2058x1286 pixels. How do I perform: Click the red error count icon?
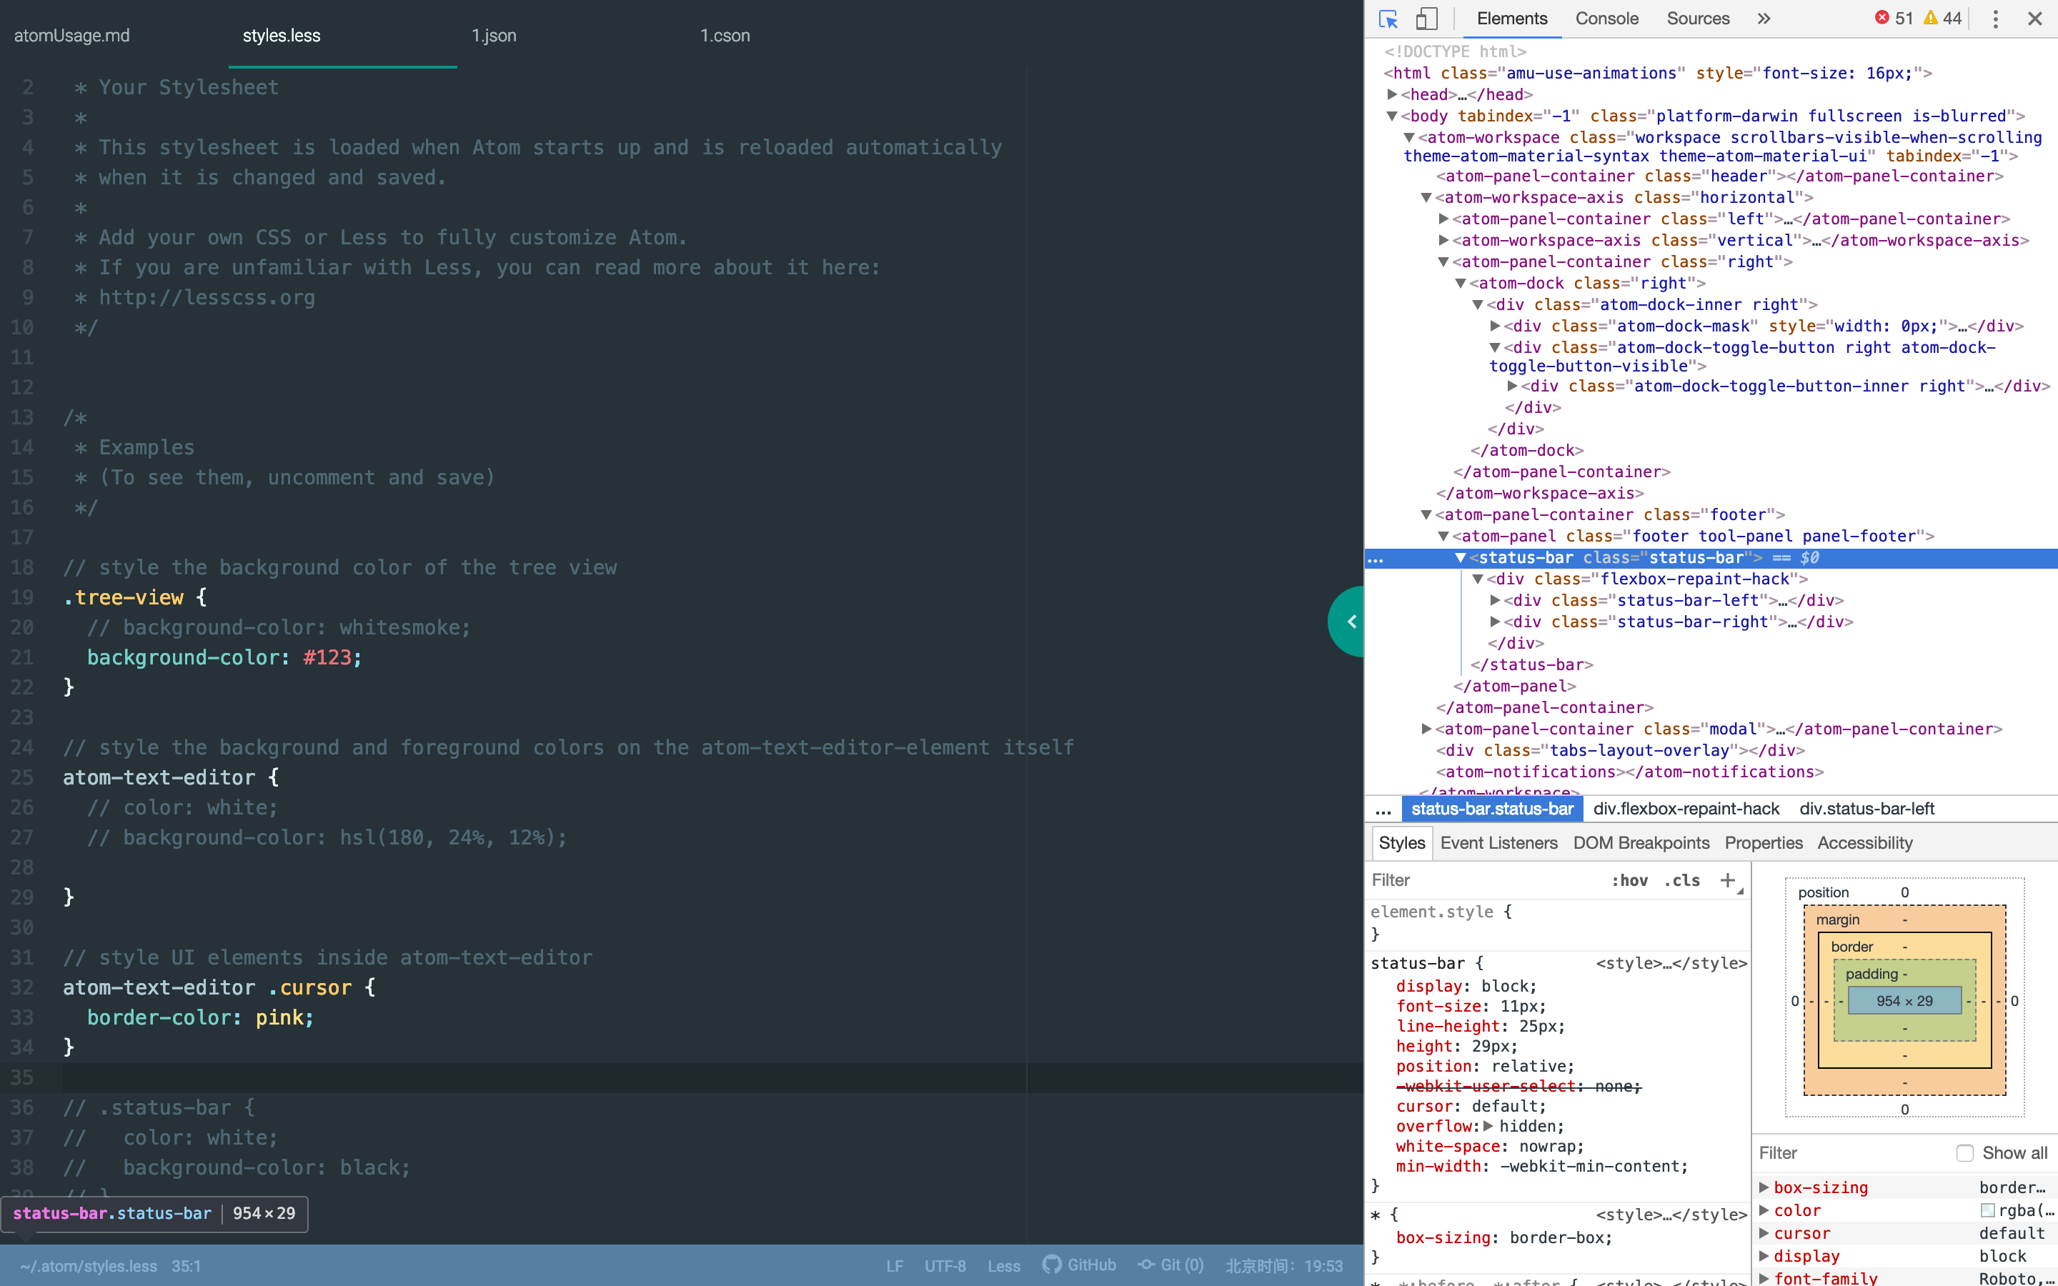tap(1882, 18)
